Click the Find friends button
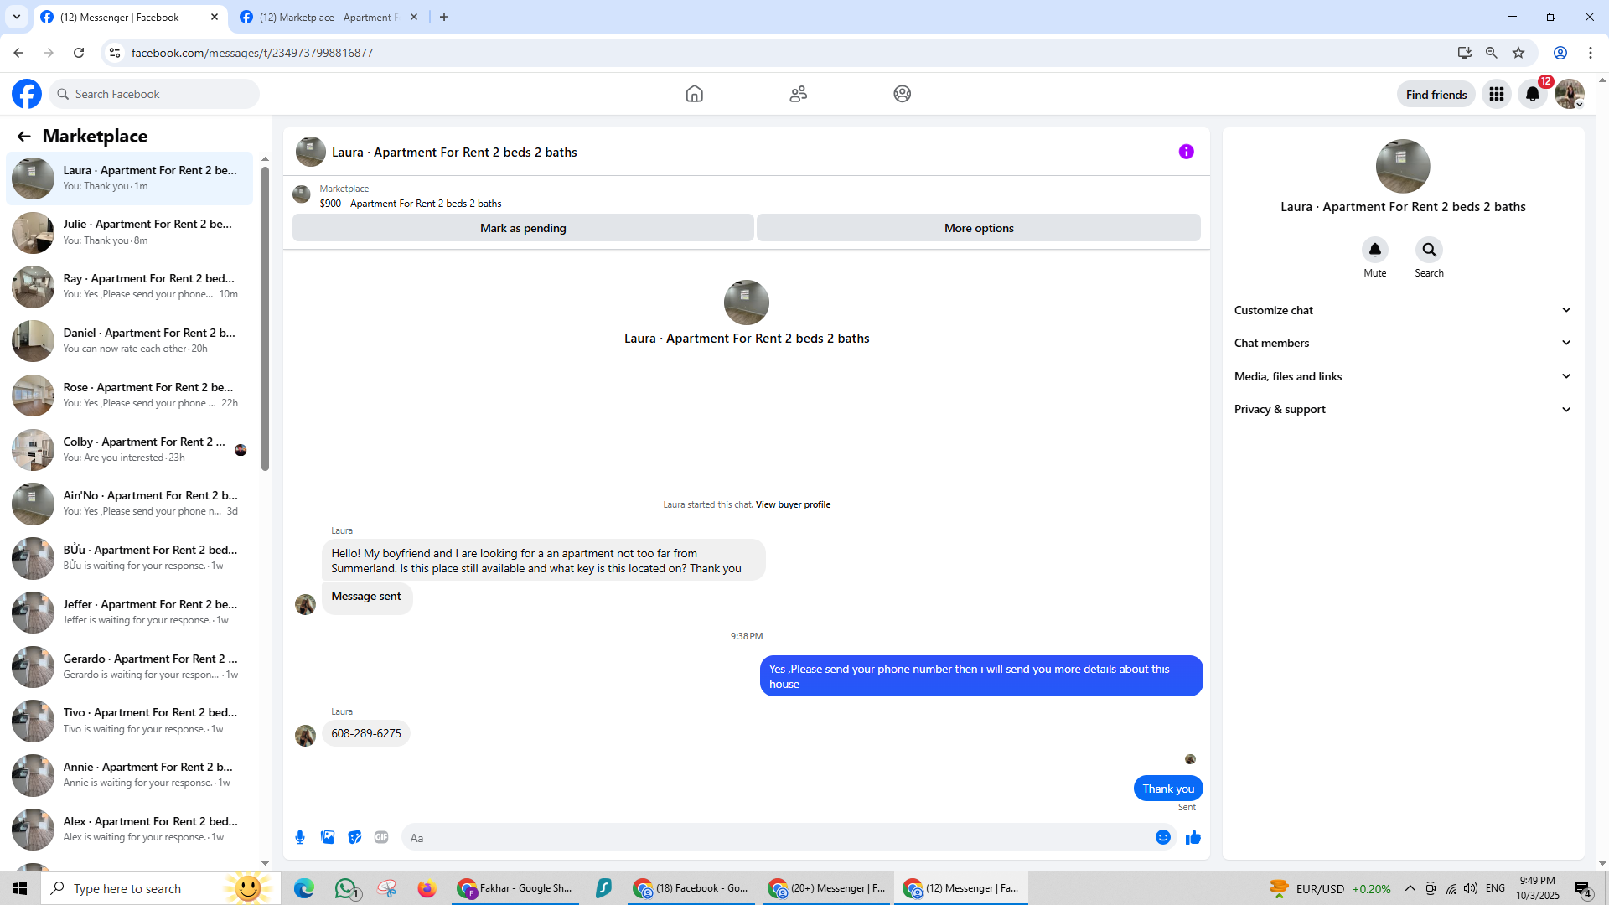Screen dimensions: 1609x905 coord(1436,95)
